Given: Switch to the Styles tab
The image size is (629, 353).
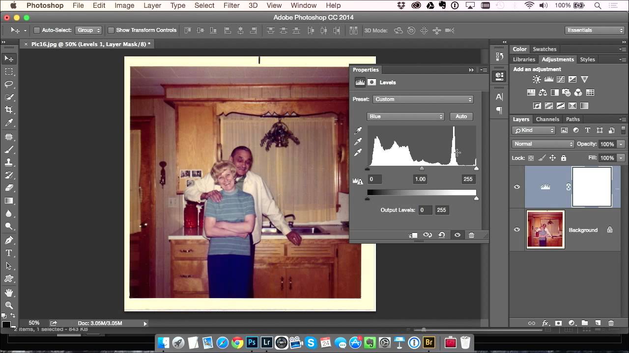Looking at the screenshot, I should coord(587,59).
